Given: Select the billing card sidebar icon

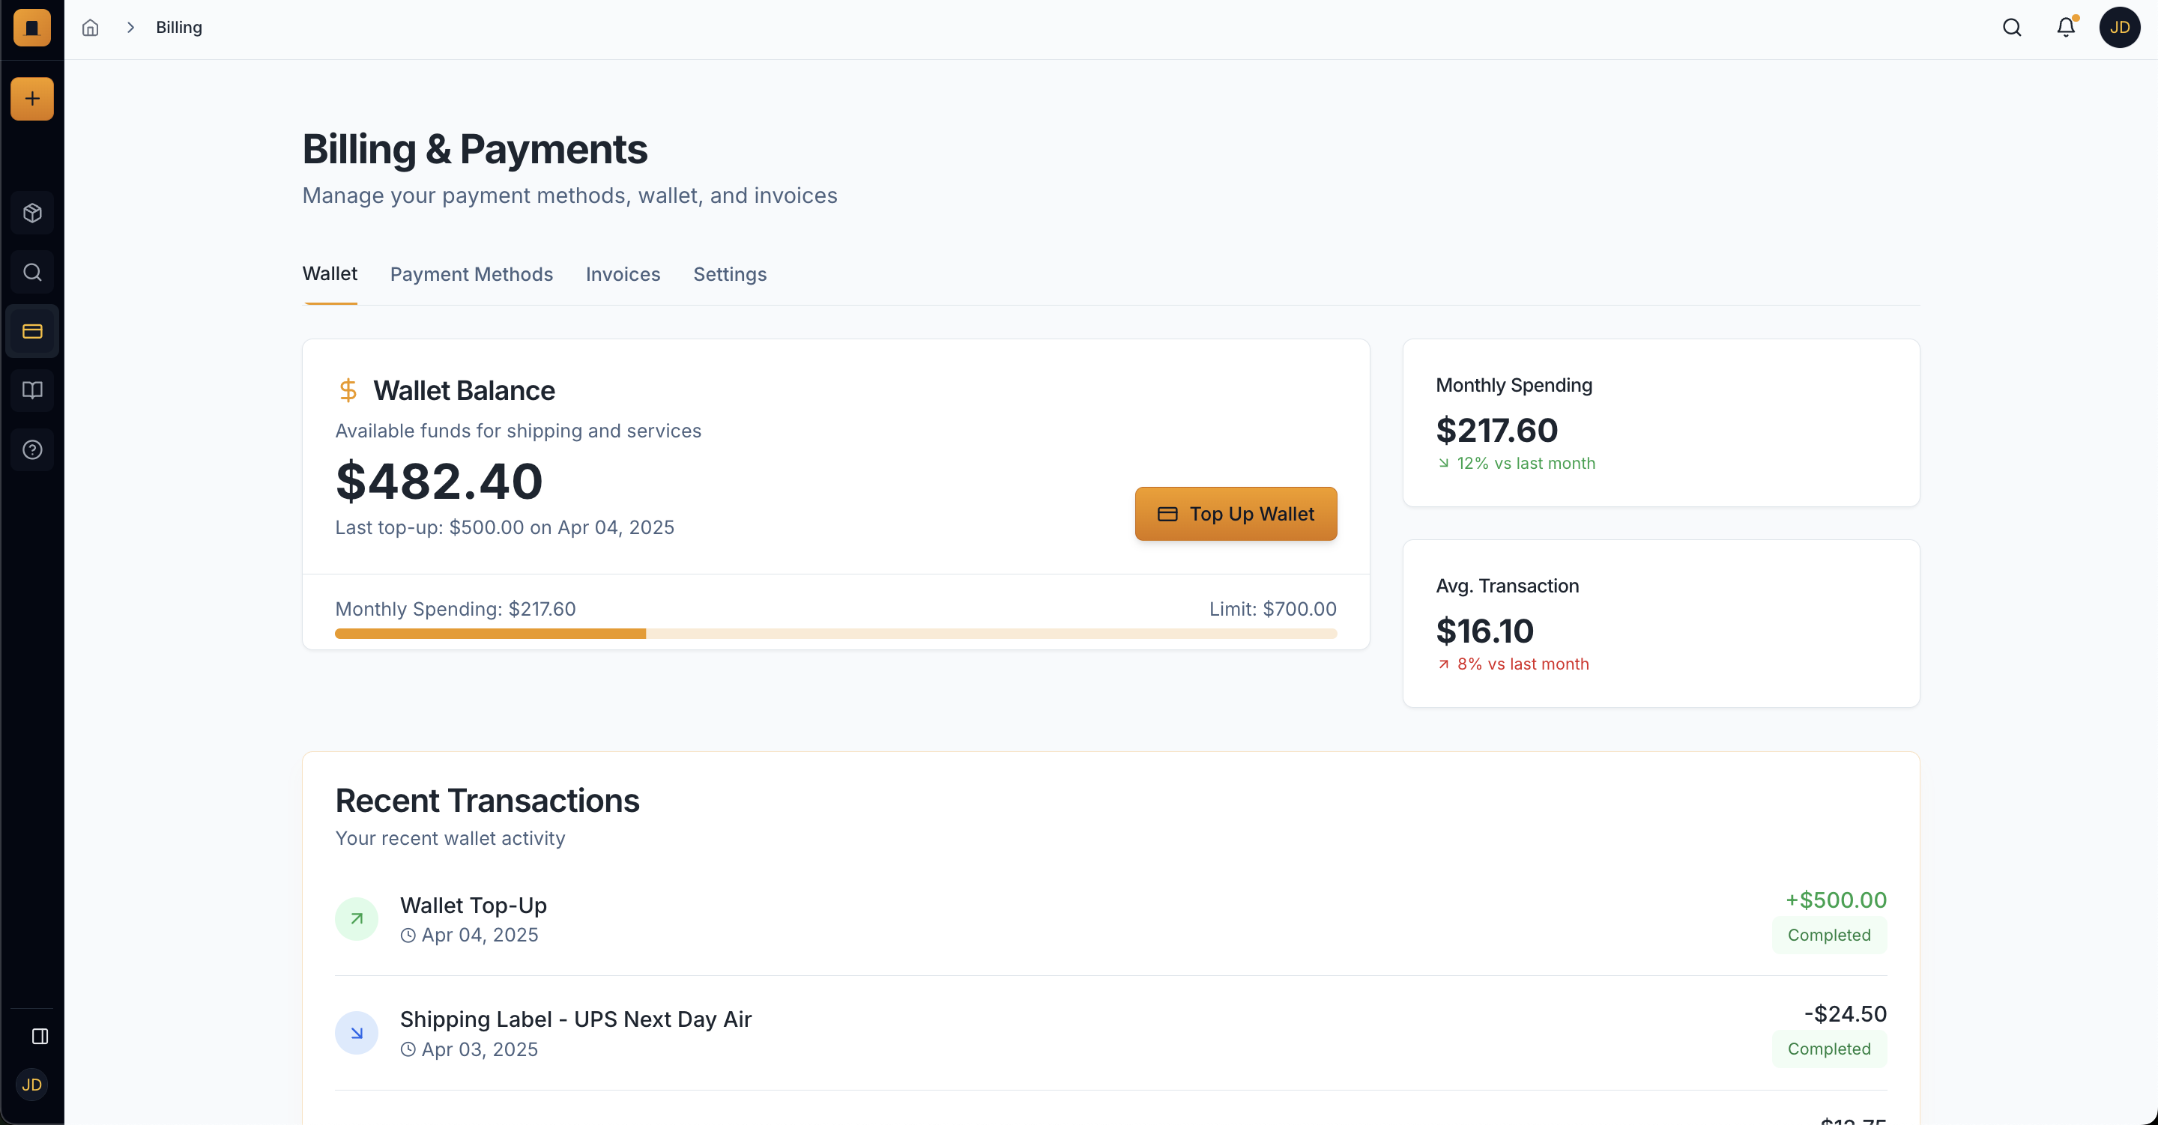Looking at the screenshot, I should 31,332.
